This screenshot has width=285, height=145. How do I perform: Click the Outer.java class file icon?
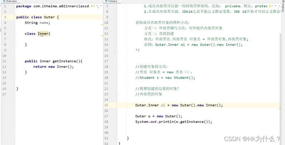tap(4, 1)
